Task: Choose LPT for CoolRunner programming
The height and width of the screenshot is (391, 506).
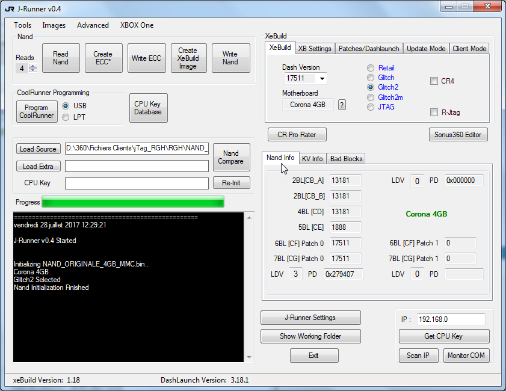Action: (x=66, y=117)
